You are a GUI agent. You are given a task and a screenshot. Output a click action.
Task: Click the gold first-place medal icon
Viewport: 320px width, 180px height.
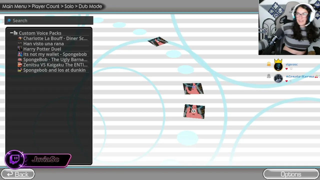pos(269,64)
